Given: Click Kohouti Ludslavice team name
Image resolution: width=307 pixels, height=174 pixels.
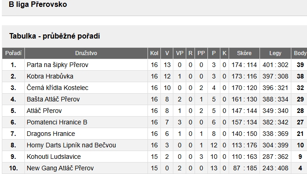Looking at the screenshot, I should point(53,157).
